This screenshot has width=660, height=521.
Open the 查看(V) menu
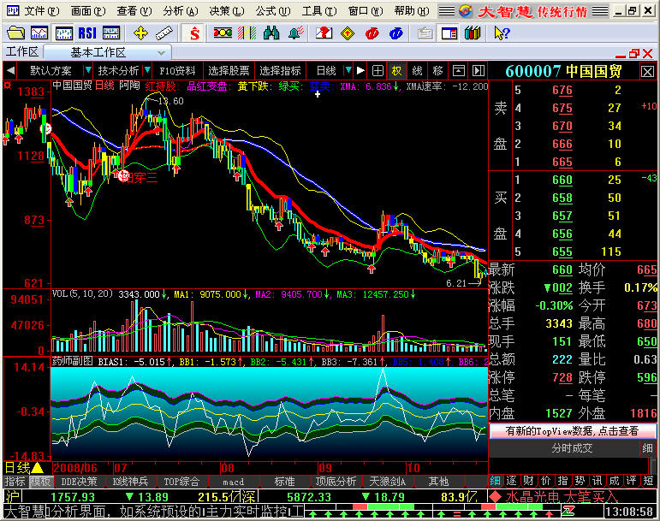tap(134, 11)
